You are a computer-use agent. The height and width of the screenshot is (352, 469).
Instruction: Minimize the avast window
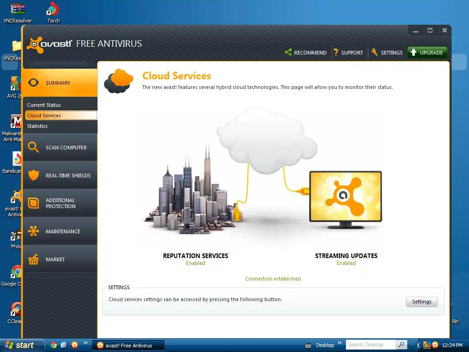pyautogui.click(x=415, y=31)
